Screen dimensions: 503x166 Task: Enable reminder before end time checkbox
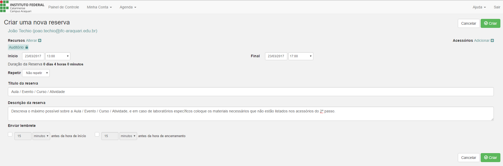pos(97,134)
